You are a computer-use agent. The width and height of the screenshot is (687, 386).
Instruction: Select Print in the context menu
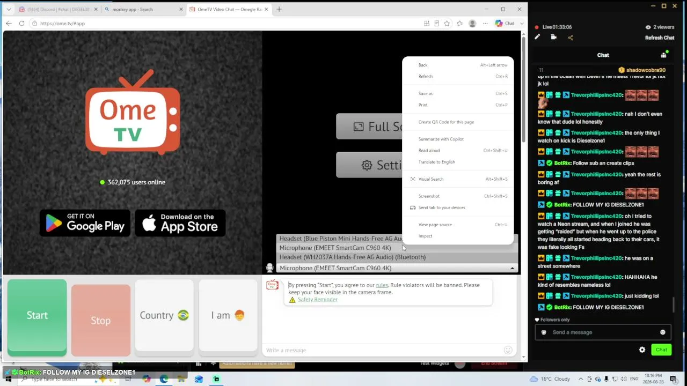[x=458, y=105]
